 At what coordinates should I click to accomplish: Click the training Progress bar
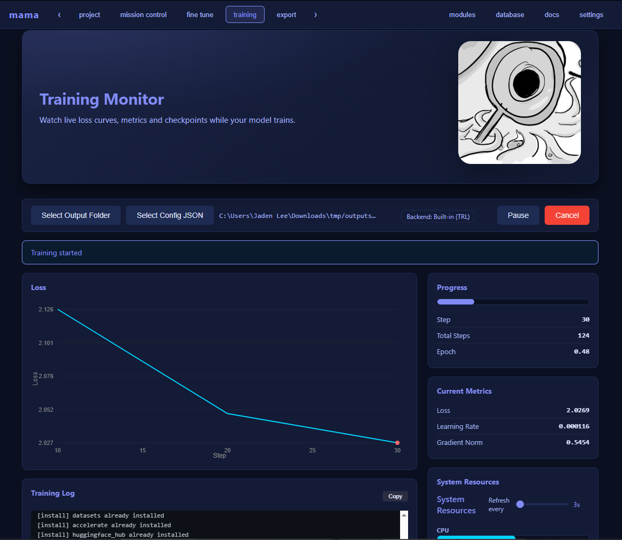click(513, 302)
